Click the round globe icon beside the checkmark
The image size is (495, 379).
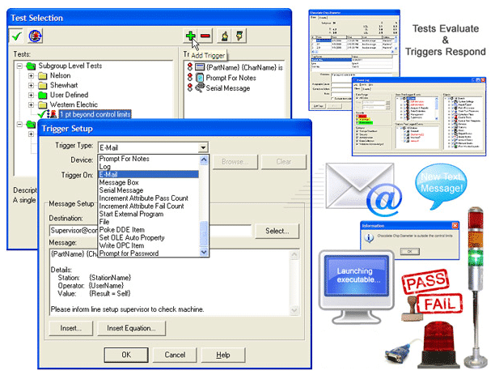36,36
